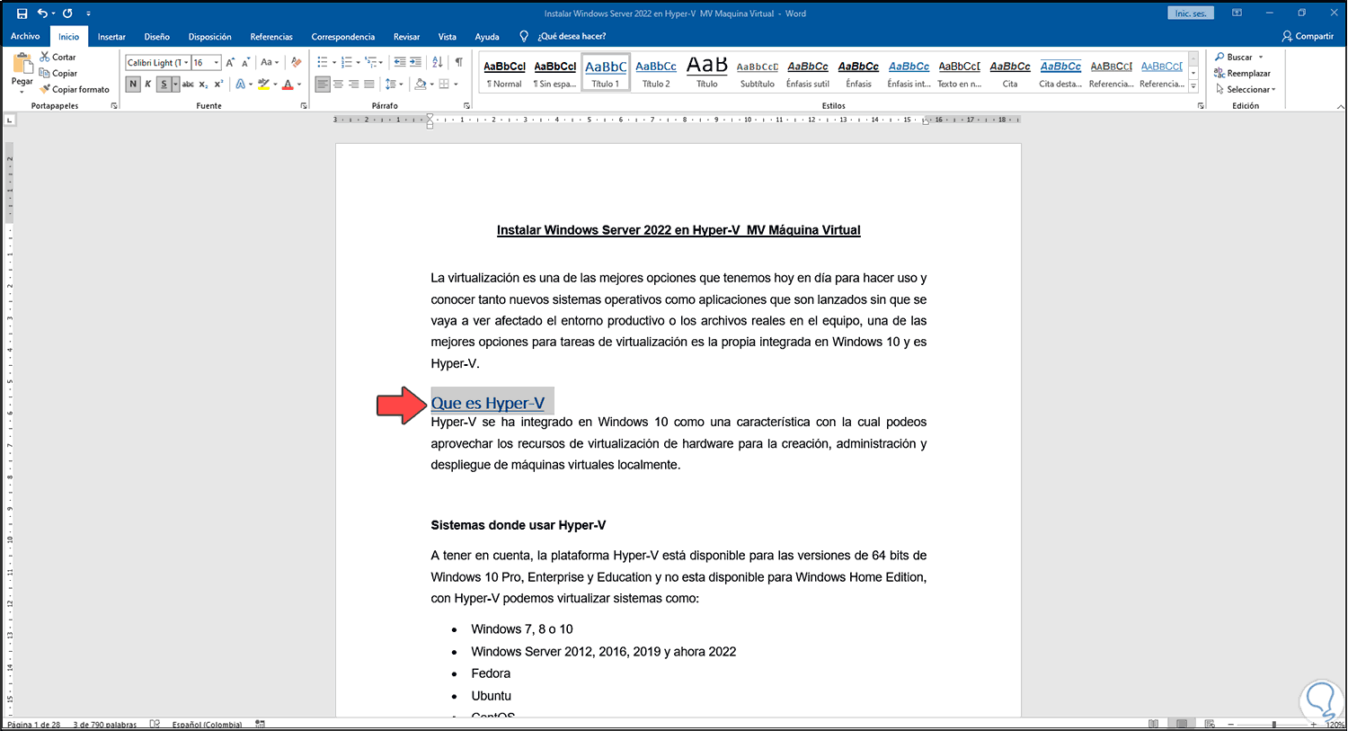Expand the styles gallery More button
Viewport: 1348px width, 731px height.
1193,86
